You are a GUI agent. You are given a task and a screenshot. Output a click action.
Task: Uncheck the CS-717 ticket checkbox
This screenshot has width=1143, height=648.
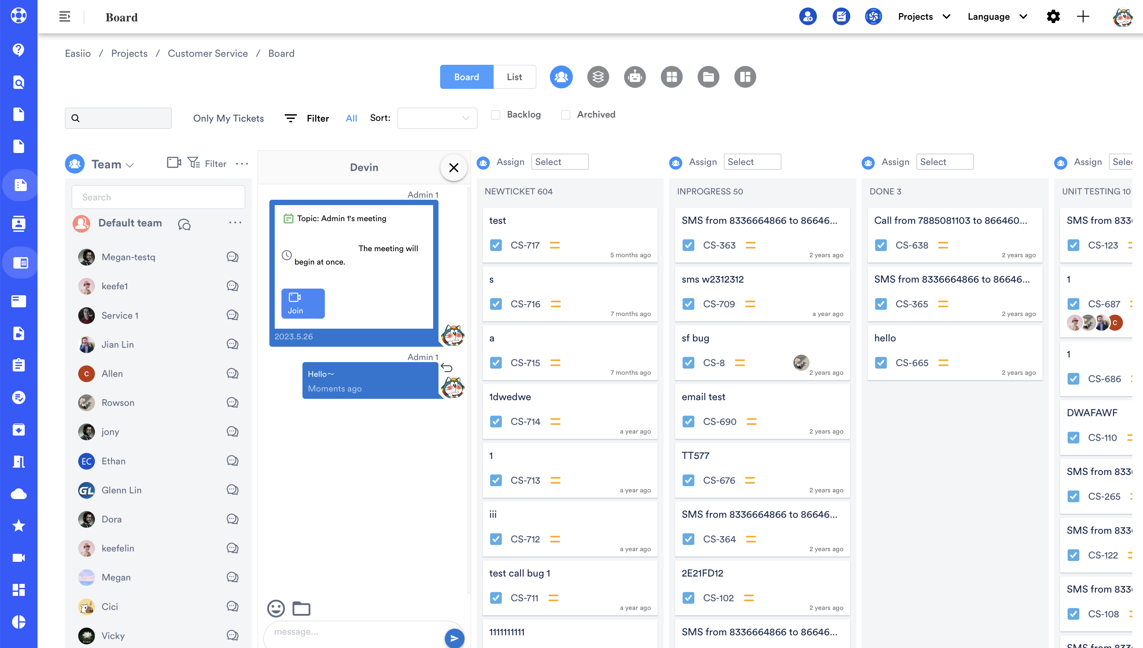coord(496,245)
